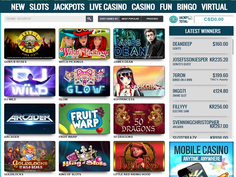The width and height of the screenshot is (236, 177).
Task: Go to the Live Casino section
Action: 108,7
